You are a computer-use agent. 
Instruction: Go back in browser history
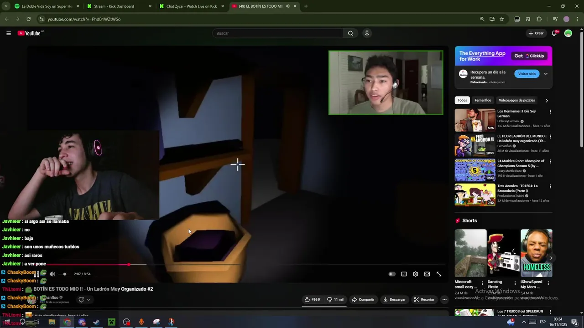6,19
